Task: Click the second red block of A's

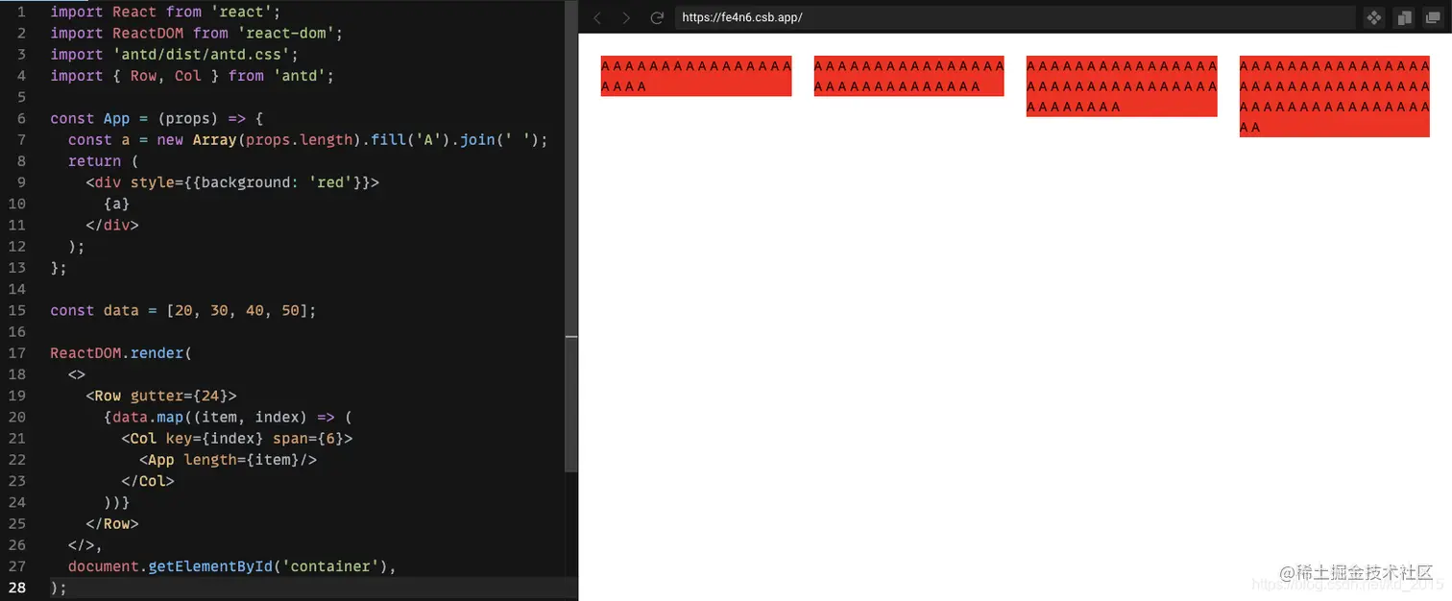Action: point(908,76)
